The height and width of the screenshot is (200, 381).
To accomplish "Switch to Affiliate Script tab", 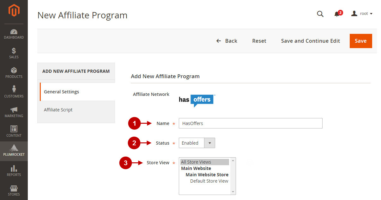I will 76,110.
